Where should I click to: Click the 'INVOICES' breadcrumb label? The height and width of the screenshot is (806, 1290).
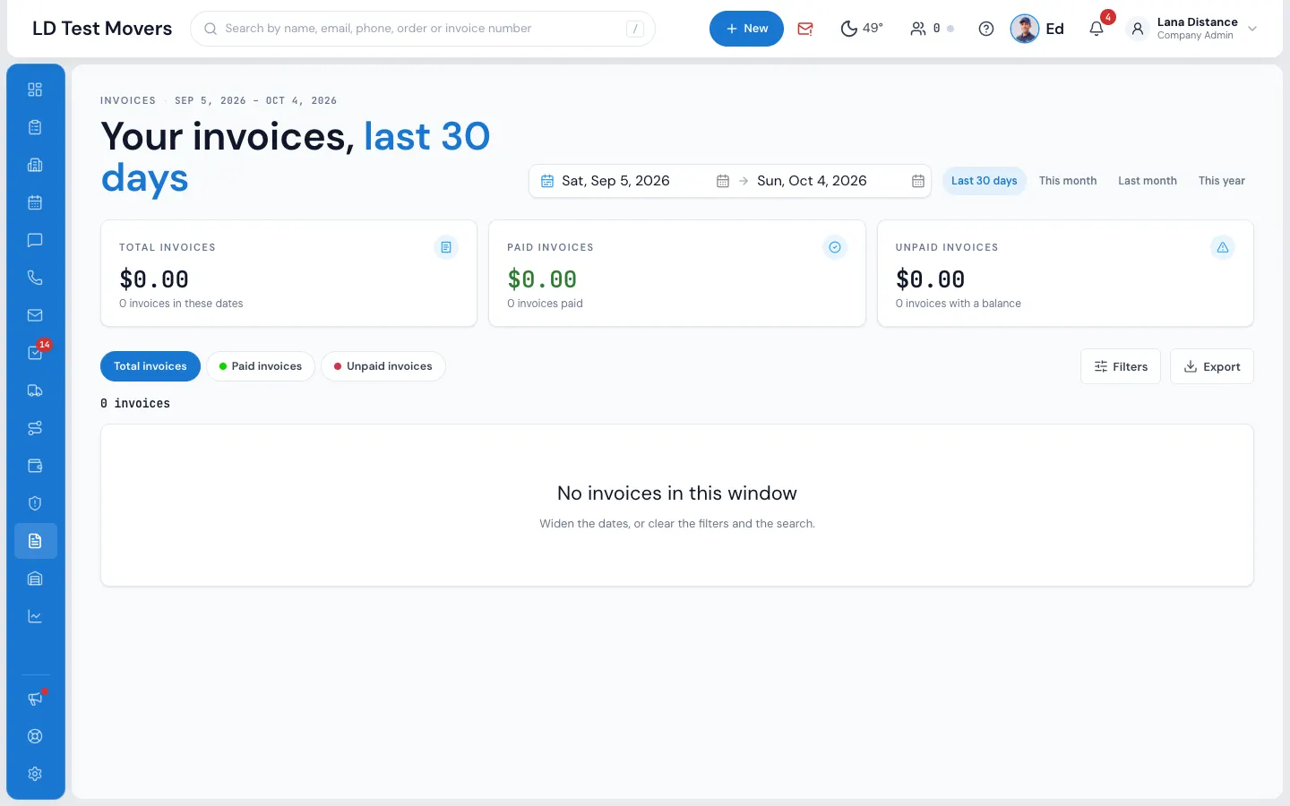(128, 100)
